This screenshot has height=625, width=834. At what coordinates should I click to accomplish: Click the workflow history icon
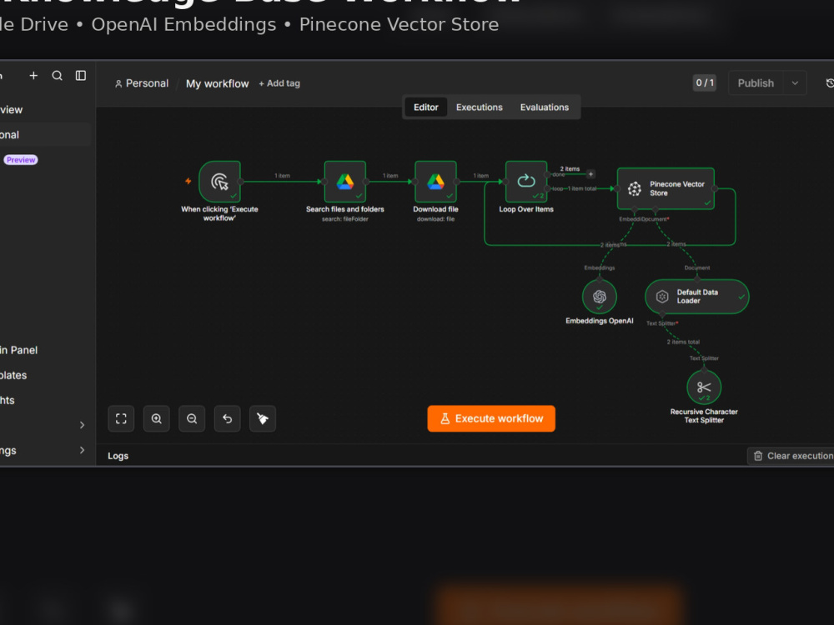tap(829, 82)
